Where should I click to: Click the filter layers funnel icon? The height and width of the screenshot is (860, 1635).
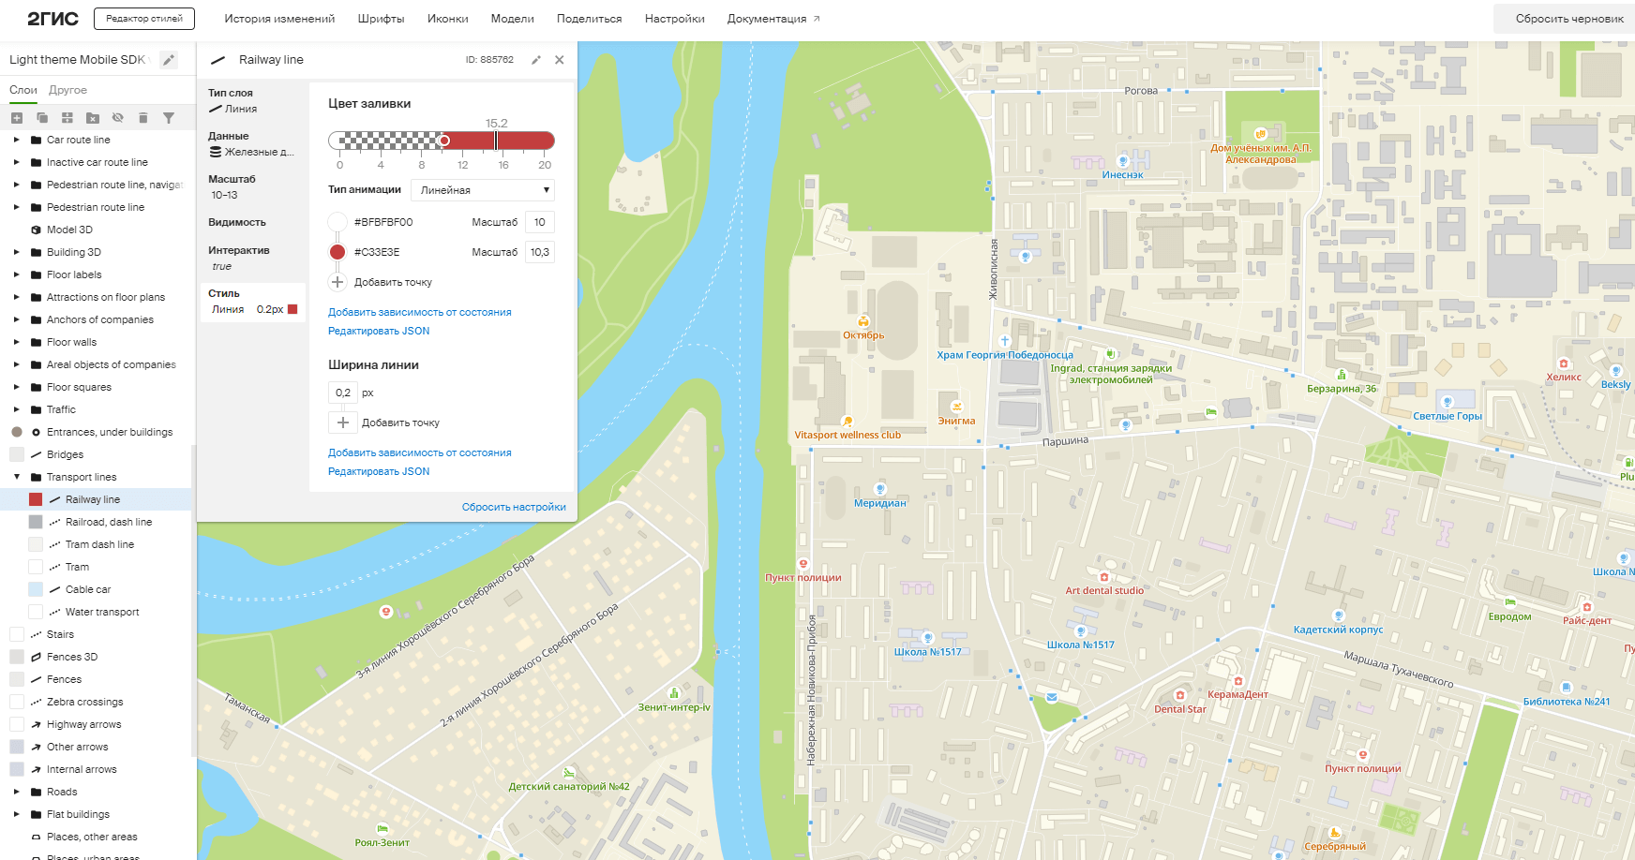(x=169, y=118)
